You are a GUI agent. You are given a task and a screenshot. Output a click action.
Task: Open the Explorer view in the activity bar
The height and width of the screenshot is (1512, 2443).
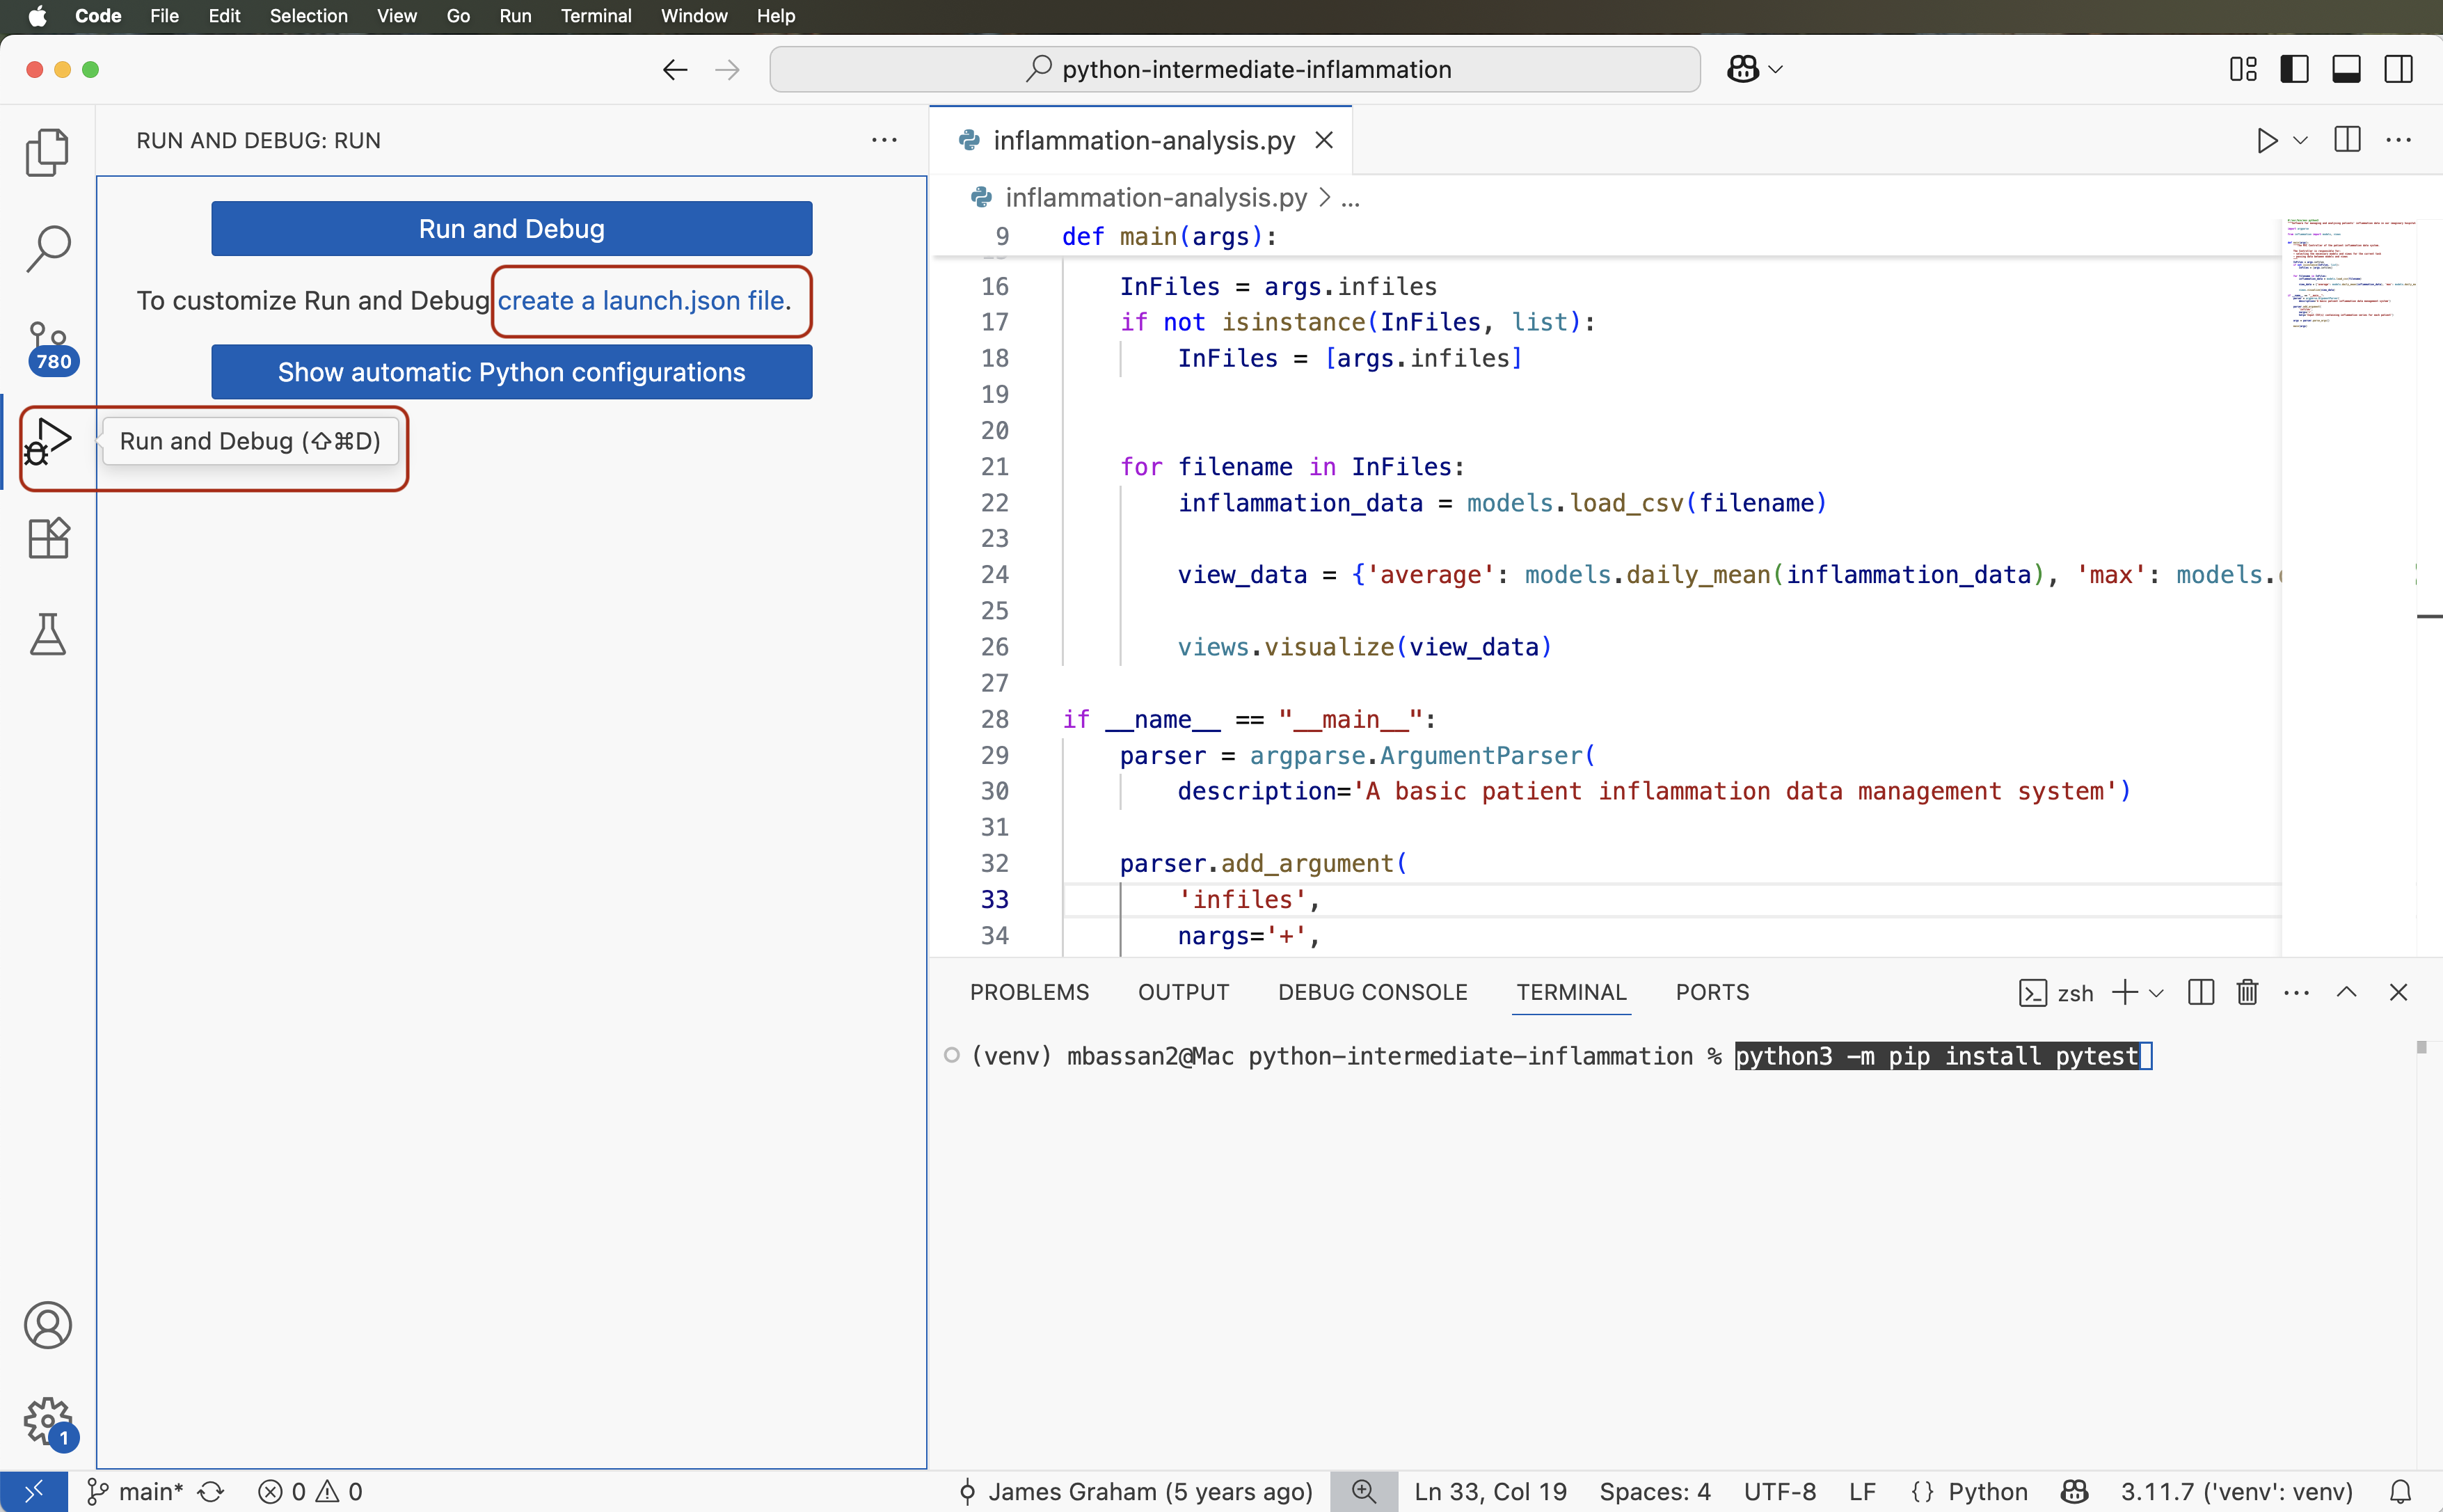click(47, 152)
